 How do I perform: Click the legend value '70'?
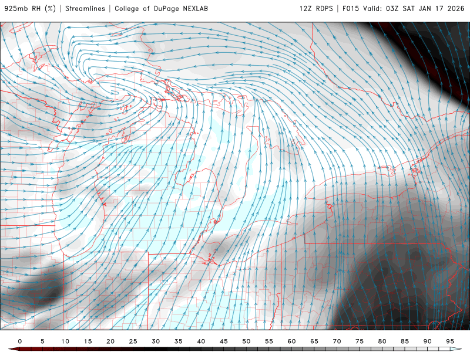(337, 341)
